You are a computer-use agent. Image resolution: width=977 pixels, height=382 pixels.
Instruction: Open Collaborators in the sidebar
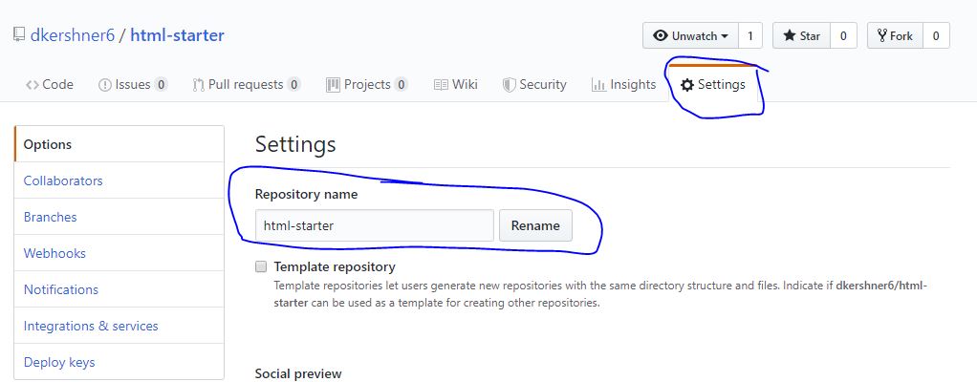tap(63, 180)
